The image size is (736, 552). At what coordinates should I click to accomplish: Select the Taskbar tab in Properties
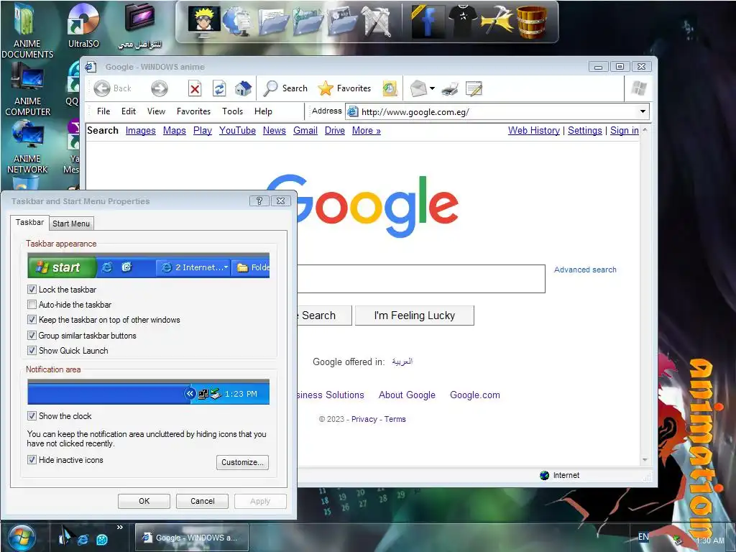pos(29,222)
